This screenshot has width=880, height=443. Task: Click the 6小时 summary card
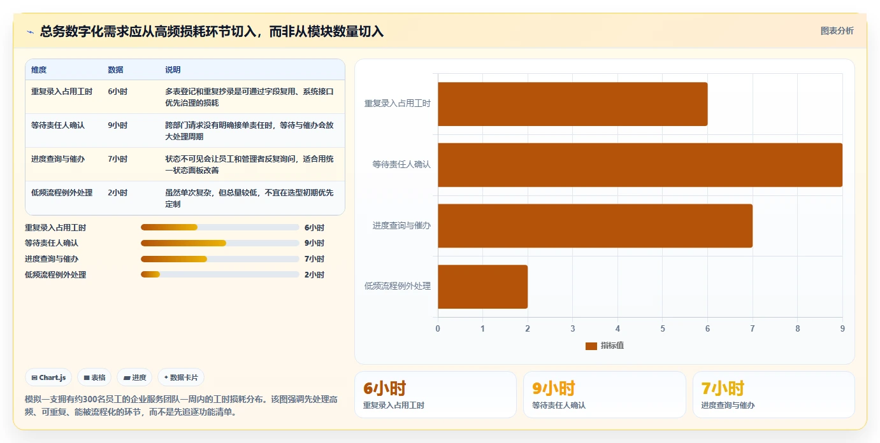(x=435, y=395)
